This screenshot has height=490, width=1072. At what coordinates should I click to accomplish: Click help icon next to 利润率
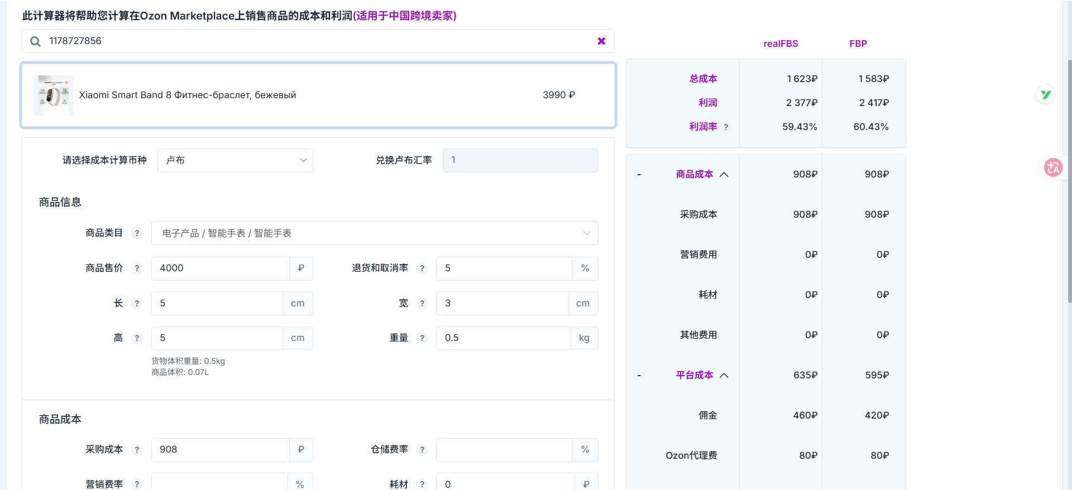click(726, 127)
